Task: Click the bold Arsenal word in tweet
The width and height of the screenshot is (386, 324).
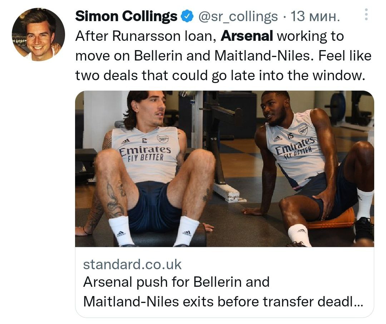Action: click(x=247, y=36)
